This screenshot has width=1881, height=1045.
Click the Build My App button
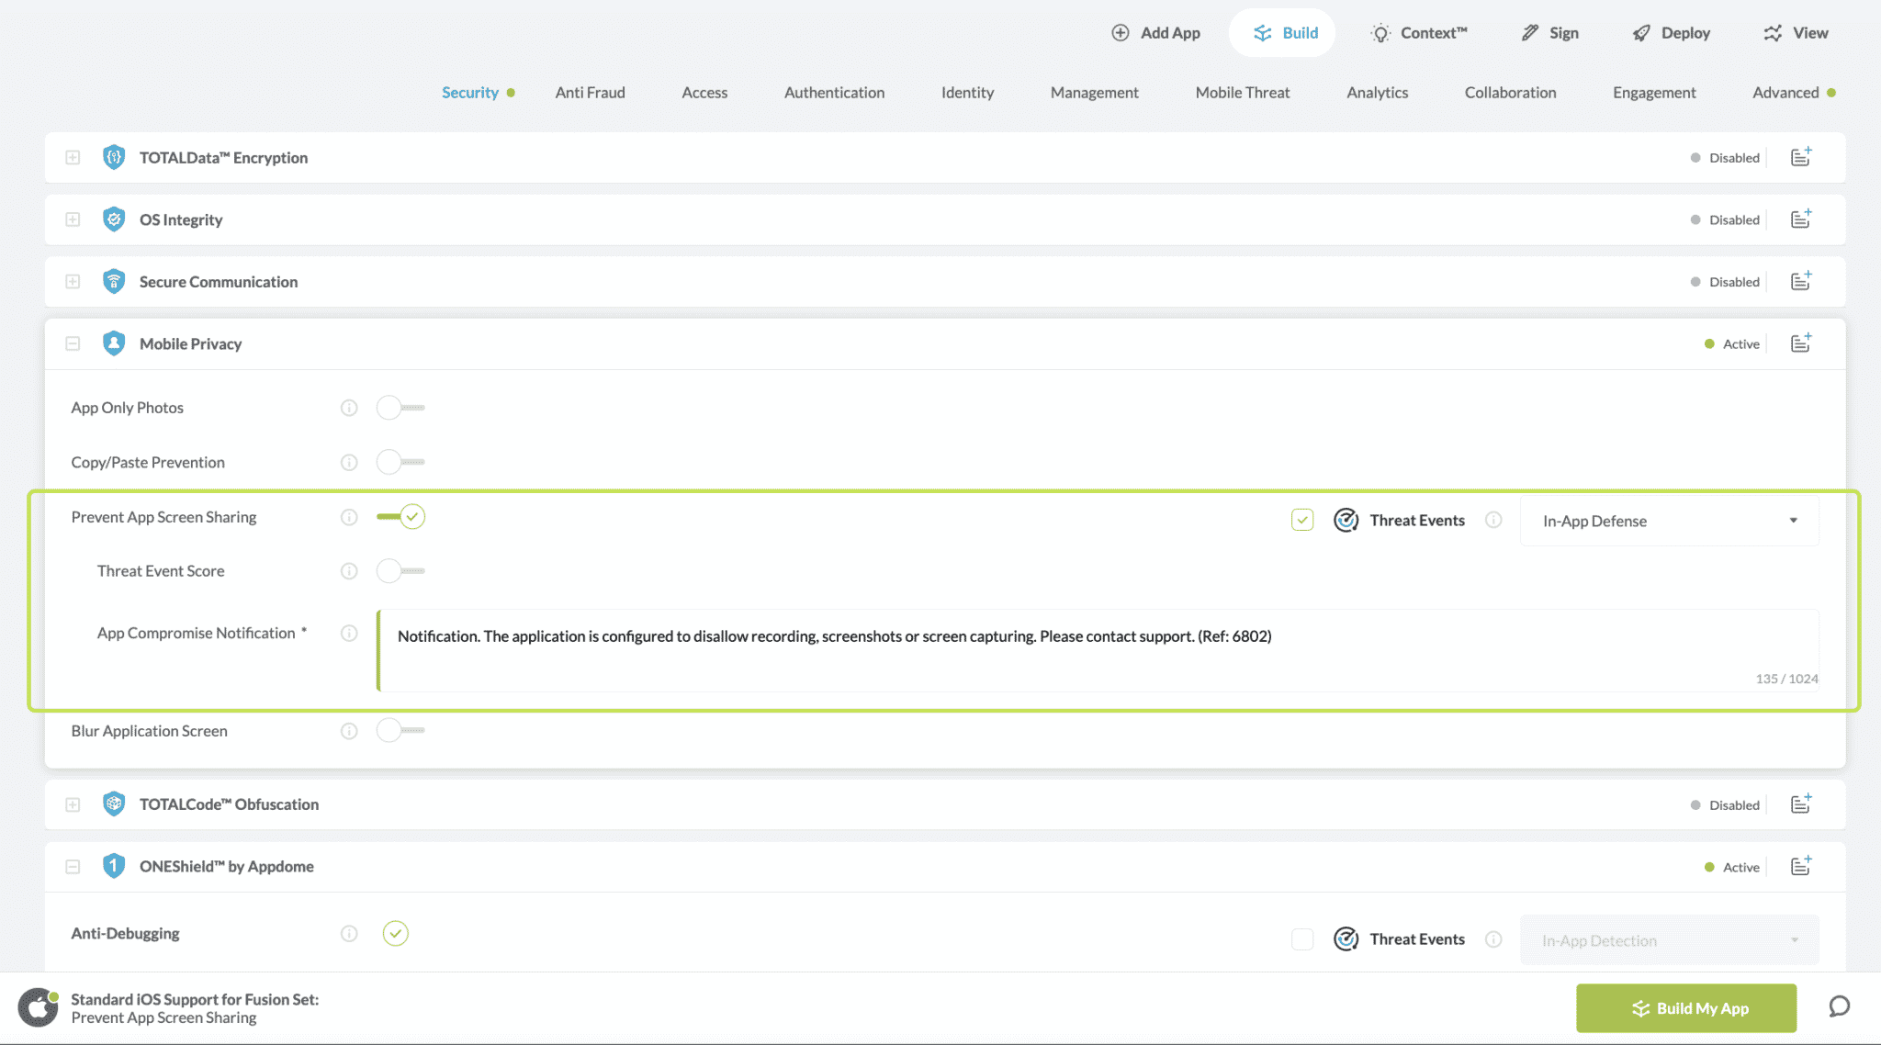(1685, 1008)
